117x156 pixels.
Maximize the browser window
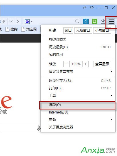106,8
